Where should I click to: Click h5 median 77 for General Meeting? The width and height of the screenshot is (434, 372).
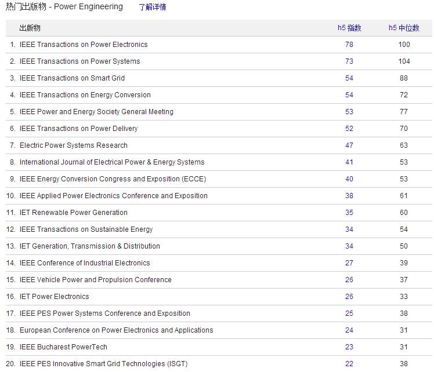tap(404, 112)
